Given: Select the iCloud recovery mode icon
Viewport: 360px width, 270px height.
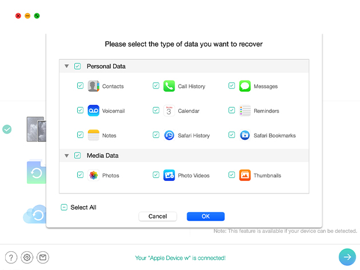Looking at the screenshot, I should 35,214.
